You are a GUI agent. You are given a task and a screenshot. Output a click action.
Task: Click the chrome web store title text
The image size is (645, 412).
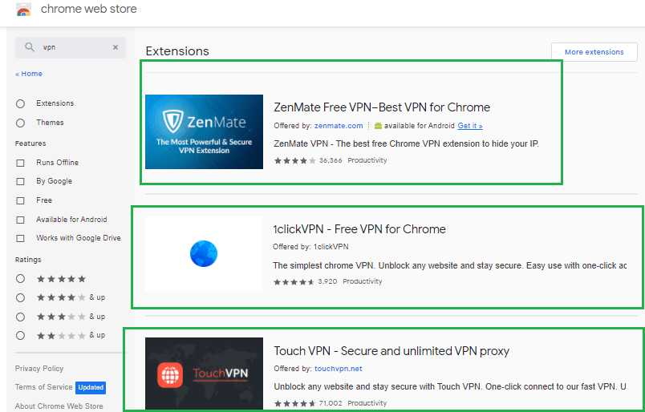pos(89,9)
